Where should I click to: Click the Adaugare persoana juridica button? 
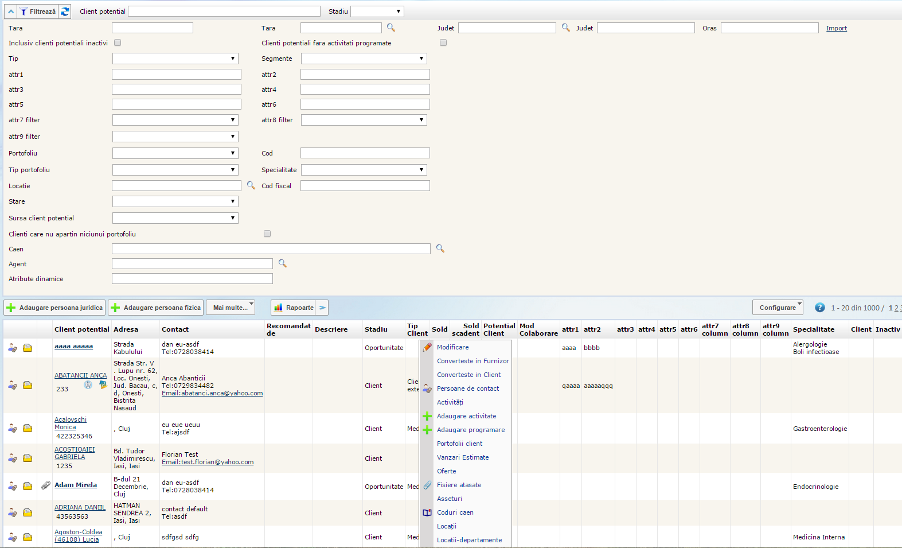(x=55, y=308)
